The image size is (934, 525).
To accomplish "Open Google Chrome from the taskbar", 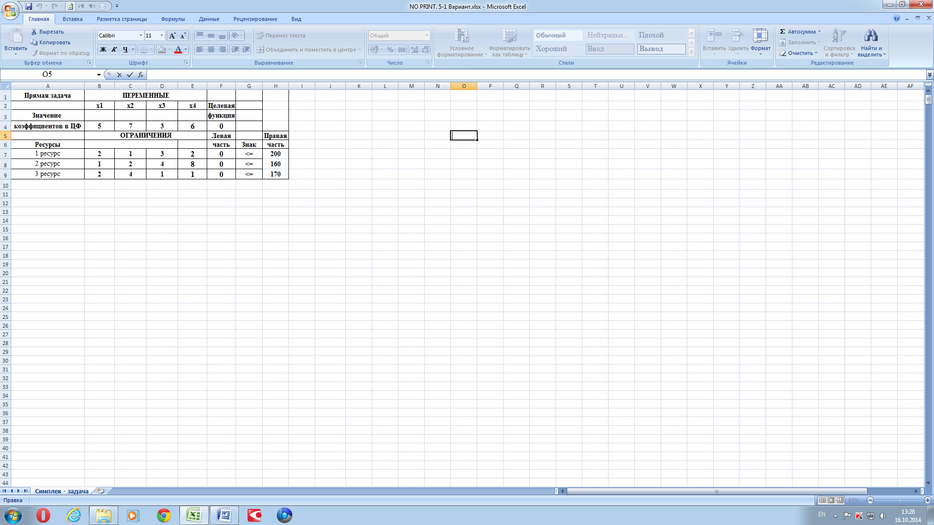I will [x=163, y=515].
